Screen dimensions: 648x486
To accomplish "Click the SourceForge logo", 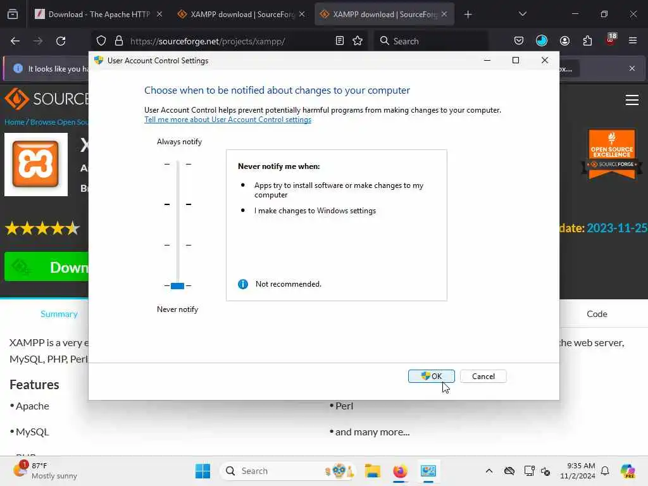I will [x=46, y=99].
